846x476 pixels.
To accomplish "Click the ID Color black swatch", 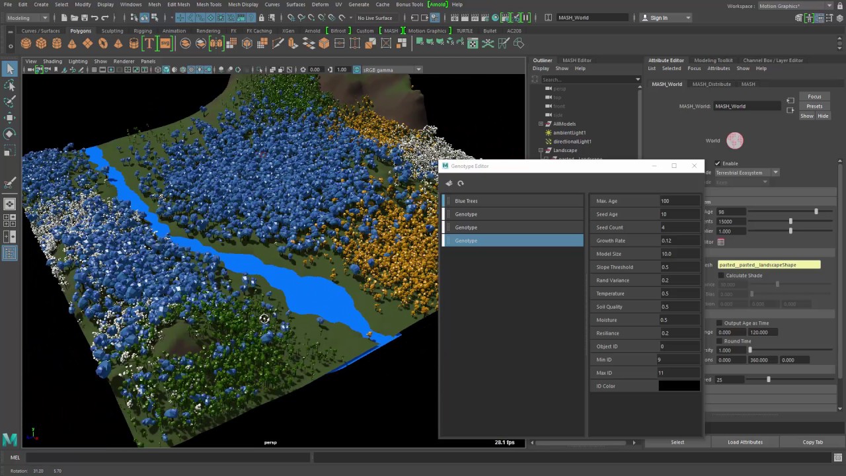I will point(679,386).
